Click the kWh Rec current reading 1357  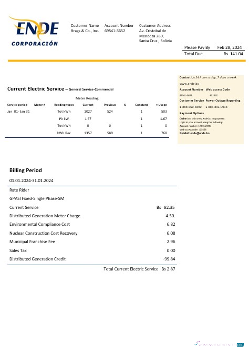click(88, 133)
